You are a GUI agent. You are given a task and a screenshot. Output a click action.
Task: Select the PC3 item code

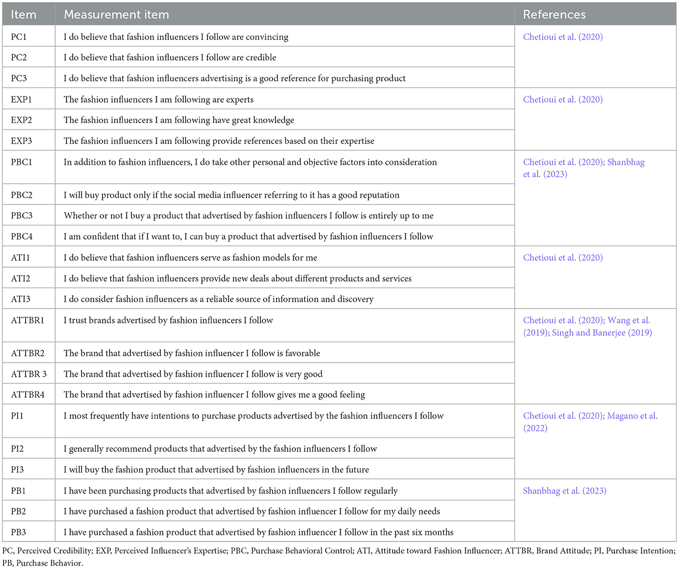(19, 79)
